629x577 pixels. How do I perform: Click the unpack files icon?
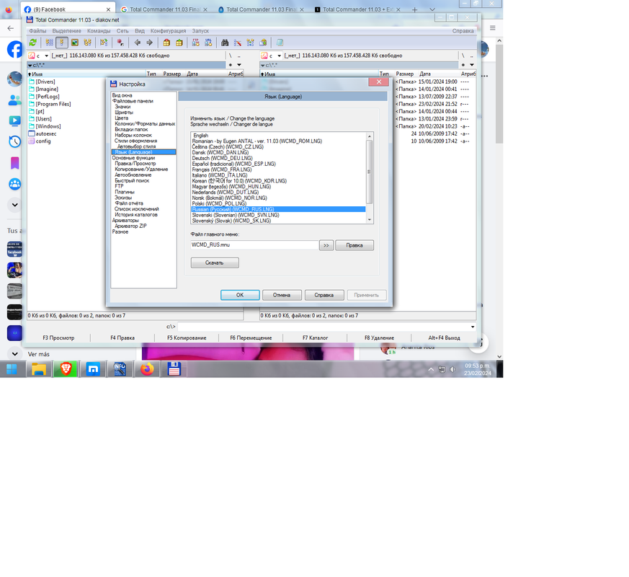tap(179, 43)
